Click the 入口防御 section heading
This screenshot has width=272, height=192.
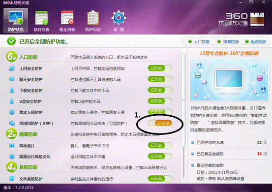click(x=28, y=57)
